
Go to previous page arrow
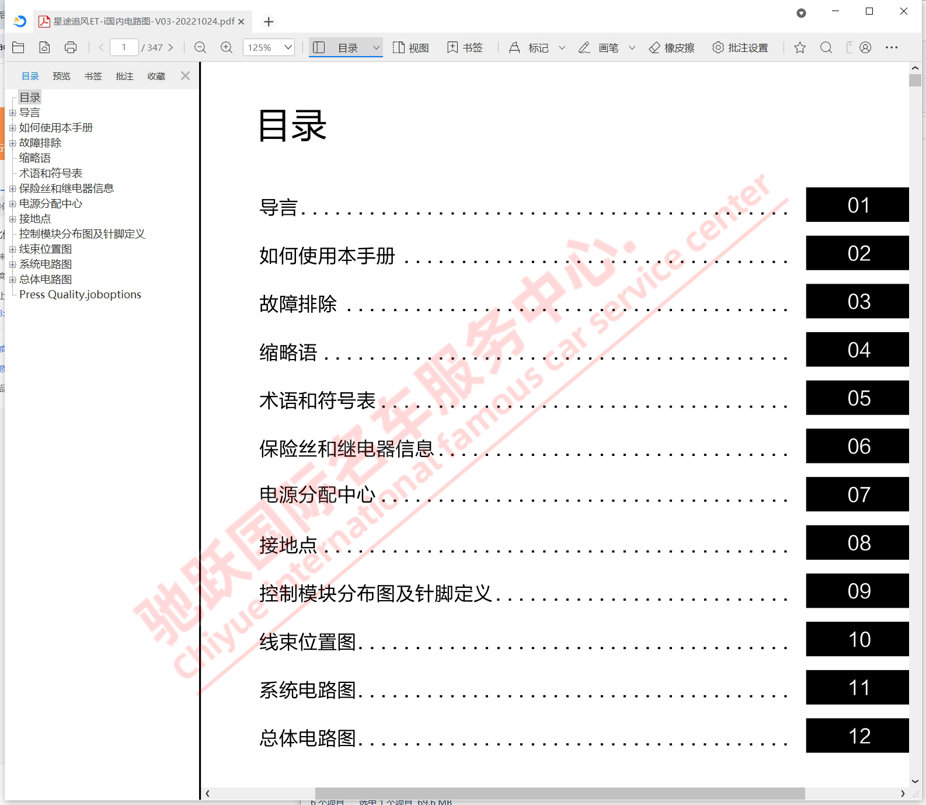pos(101,47)
